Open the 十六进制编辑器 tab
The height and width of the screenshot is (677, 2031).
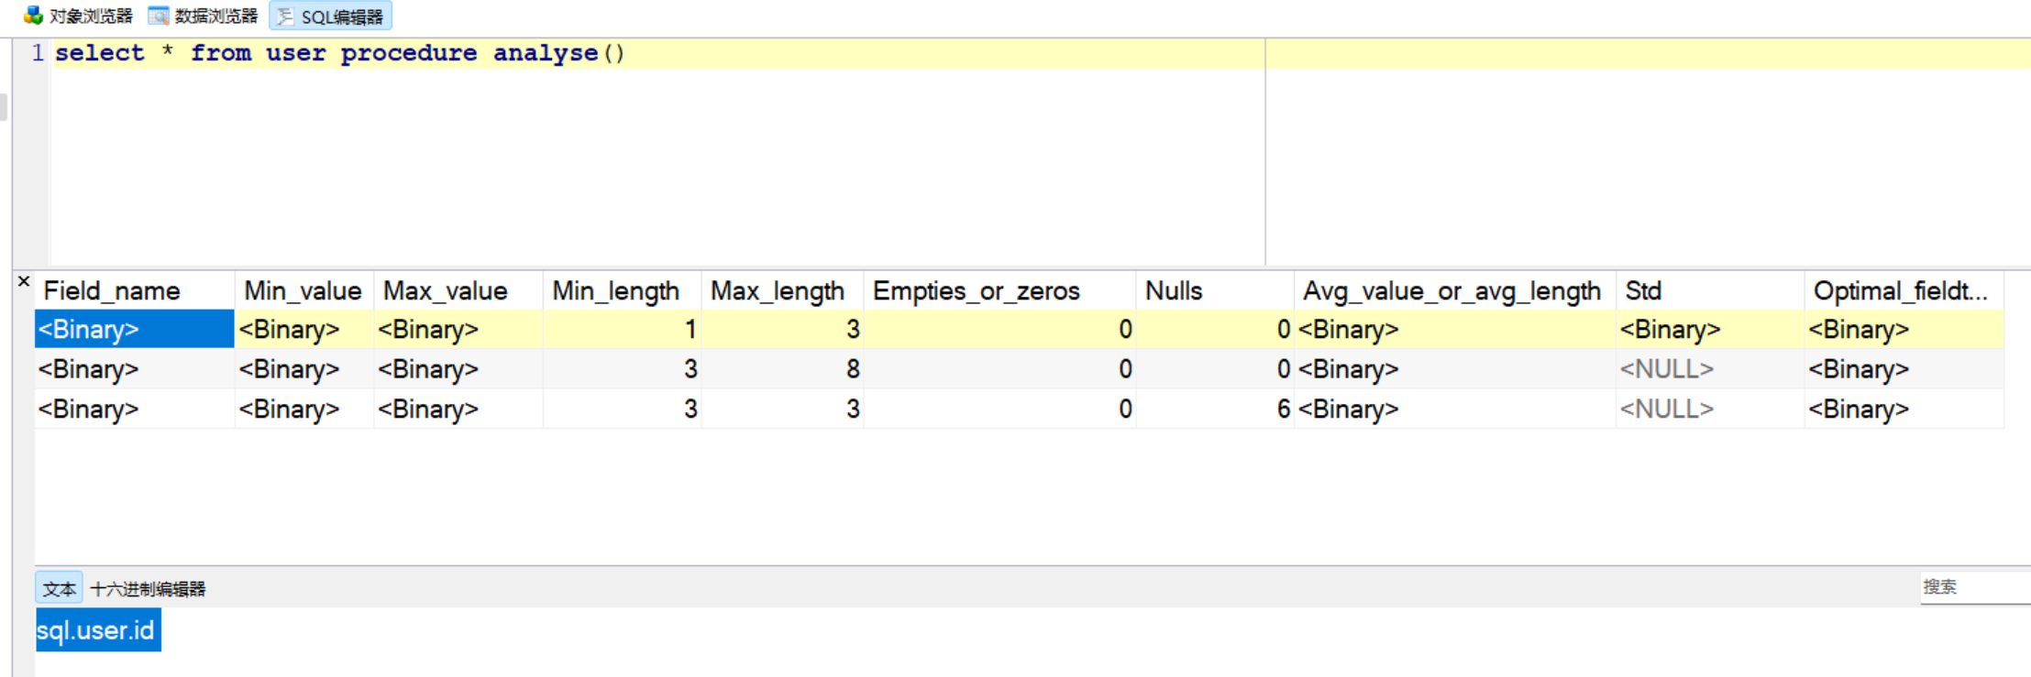pyautogui.click(x=148, y=588)
